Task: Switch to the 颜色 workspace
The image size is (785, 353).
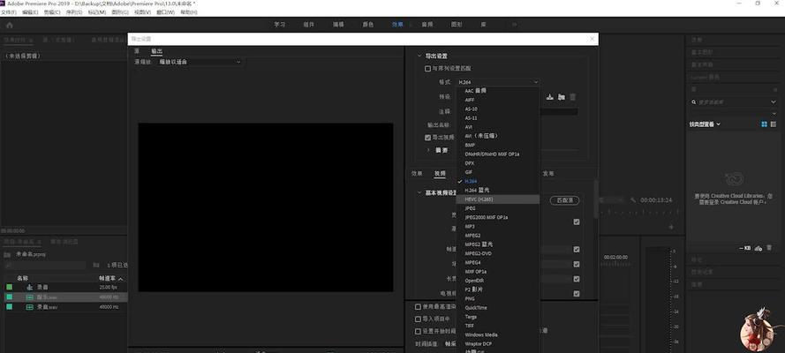Action: (368, 25)
